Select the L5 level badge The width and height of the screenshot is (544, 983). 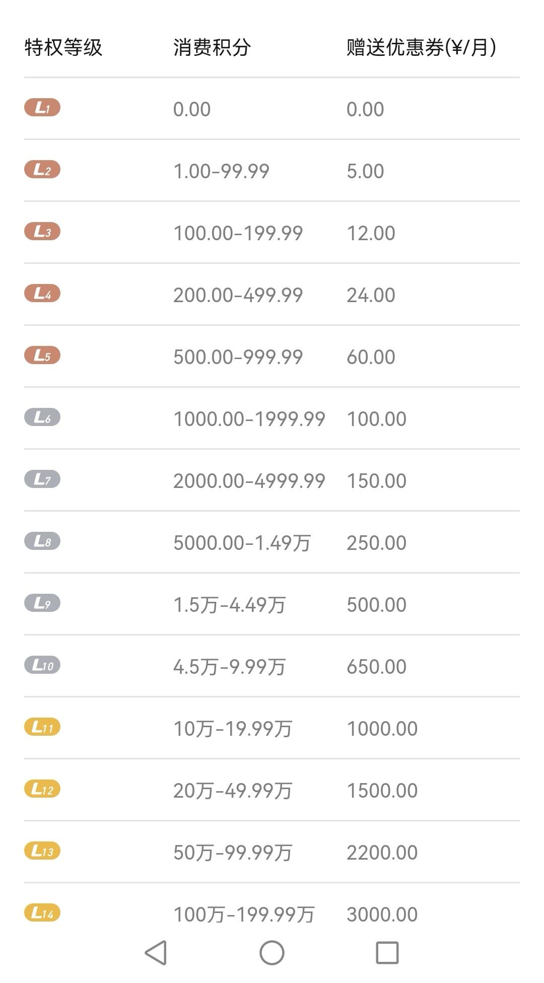[42, 356]
